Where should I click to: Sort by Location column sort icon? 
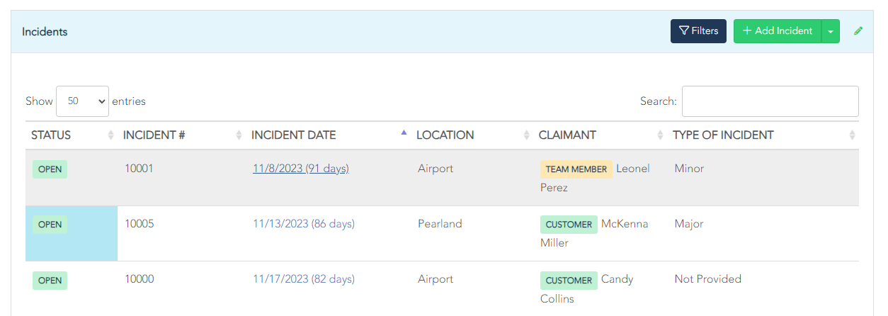[x=526, y=135]
